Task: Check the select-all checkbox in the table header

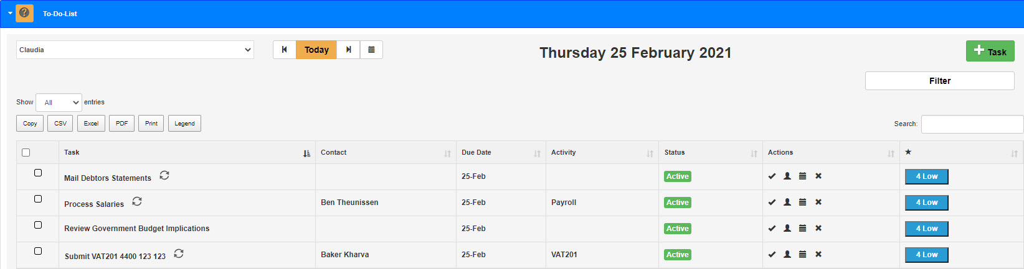Action: (26, 152)
